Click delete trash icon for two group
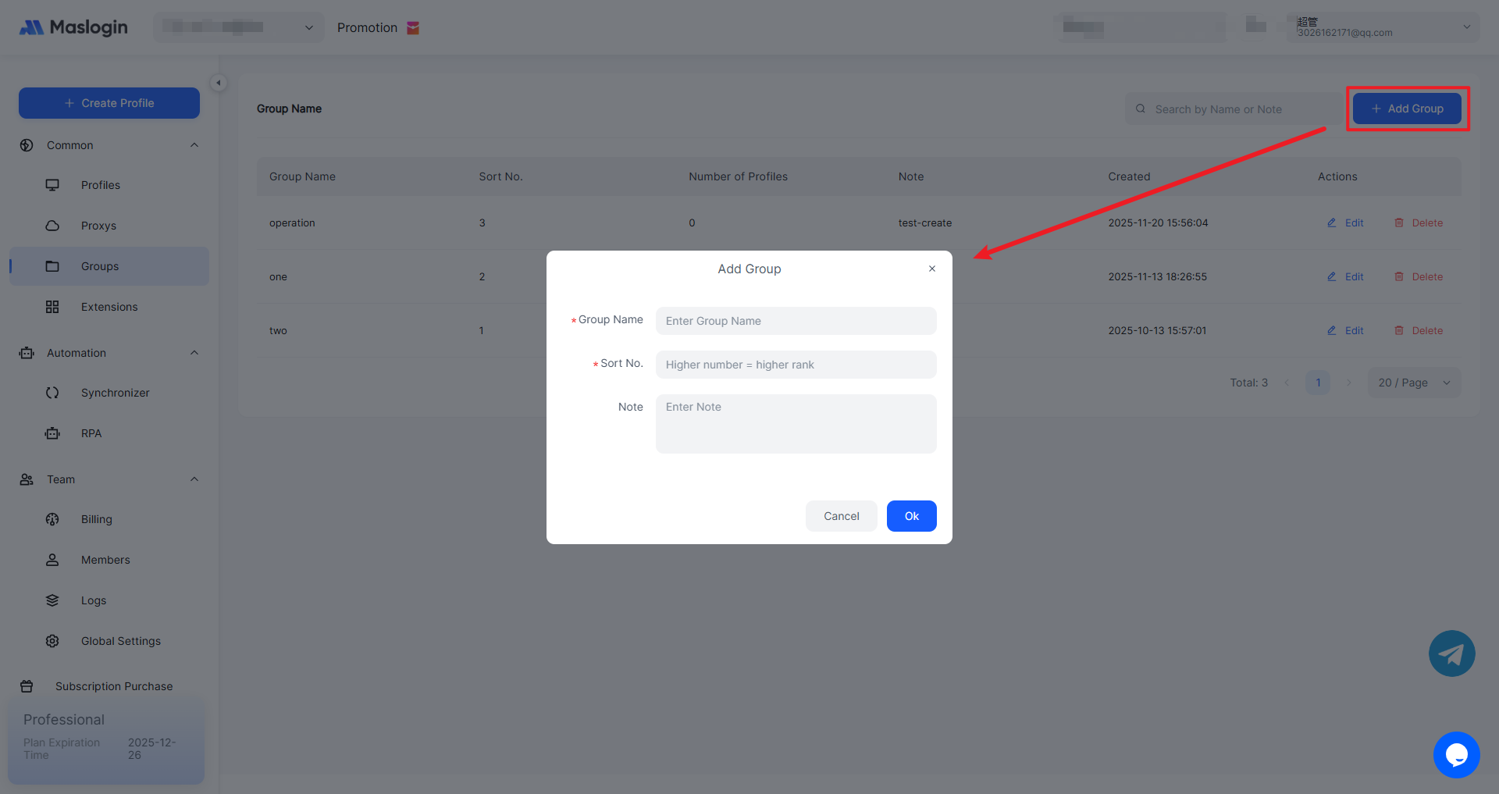Screen dimensions: 1499x794 [x=1399, y=330]
